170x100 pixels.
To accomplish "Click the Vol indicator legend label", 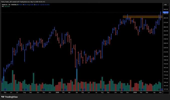I will pos(3,6).
